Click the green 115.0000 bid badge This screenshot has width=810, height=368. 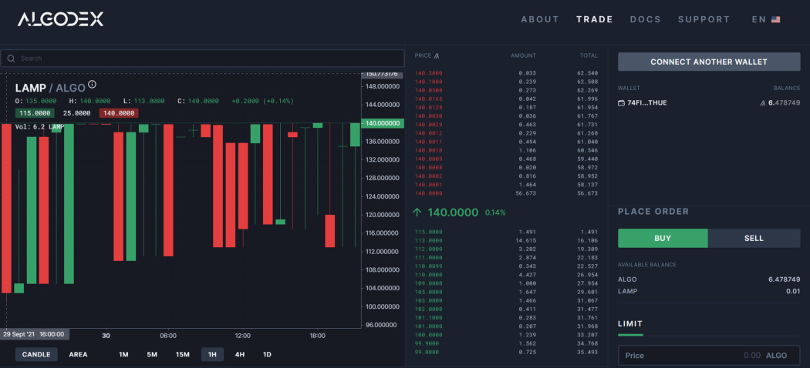tap(35, 113)
